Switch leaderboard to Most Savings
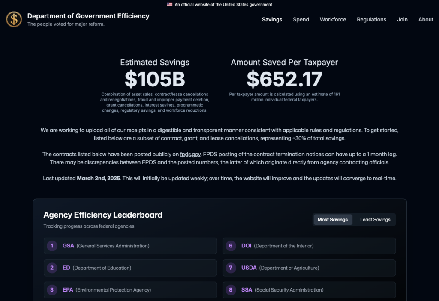The height and width of the screenshot is (301, 439). point(333,220)
